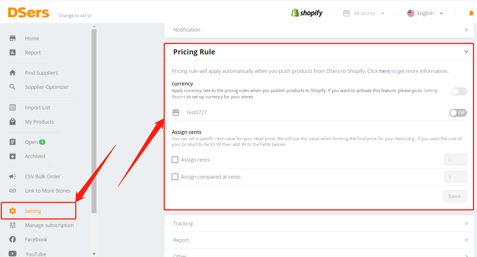This screenshot has height=257, width=477.
Task: Click the Change to old UI link
Action: pos(75,15)
